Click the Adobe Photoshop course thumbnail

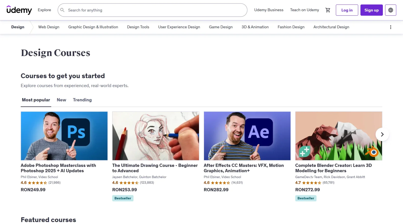[x=64, y=136]
